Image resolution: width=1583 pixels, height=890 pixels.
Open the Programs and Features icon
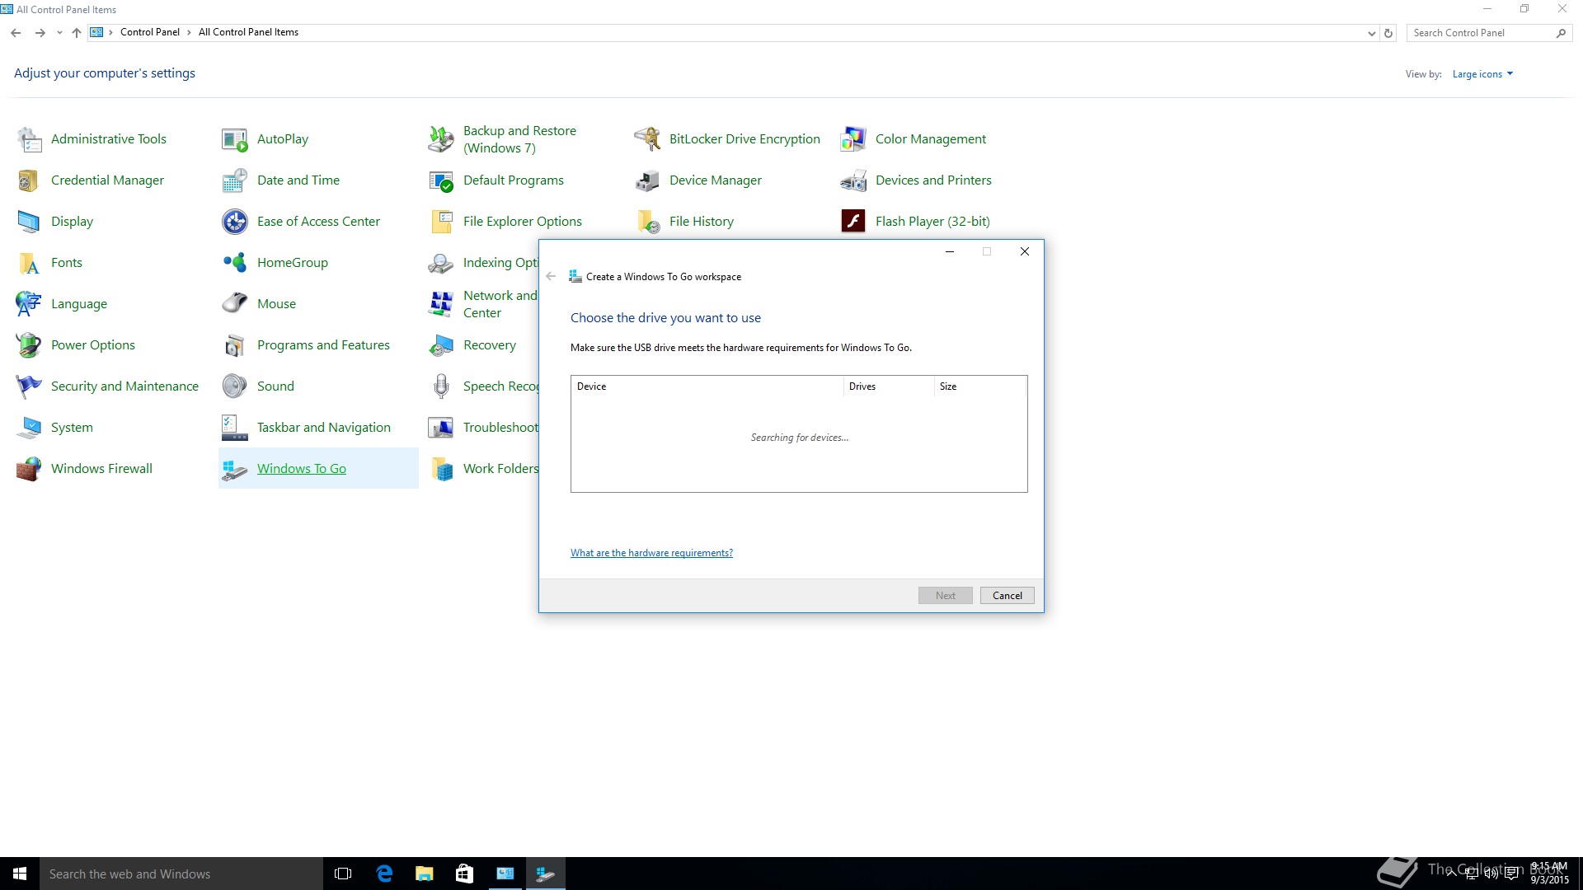[235, 345]
